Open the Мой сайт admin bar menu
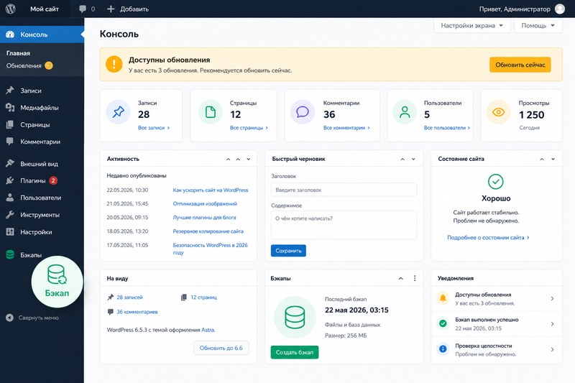 [x=45, y=9]
